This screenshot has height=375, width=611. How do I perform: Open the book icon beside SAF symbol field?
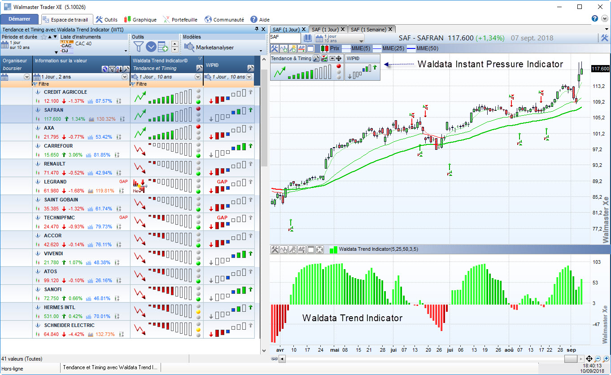click(307, 38)
